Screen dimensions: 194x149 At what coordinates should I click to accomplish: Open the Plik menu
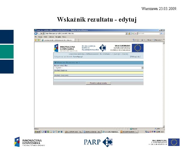pos(36,37)
